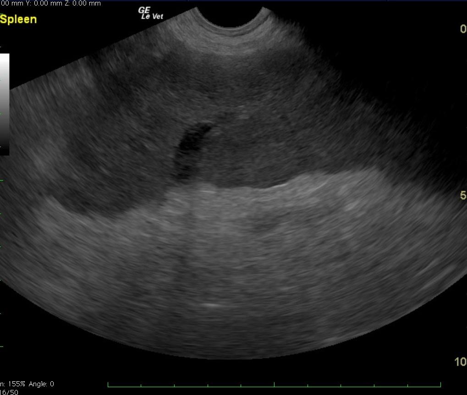This screenshot has width=467, height=395.
Task: Click the left end of the bottom ruler
Action: point(108,384)
